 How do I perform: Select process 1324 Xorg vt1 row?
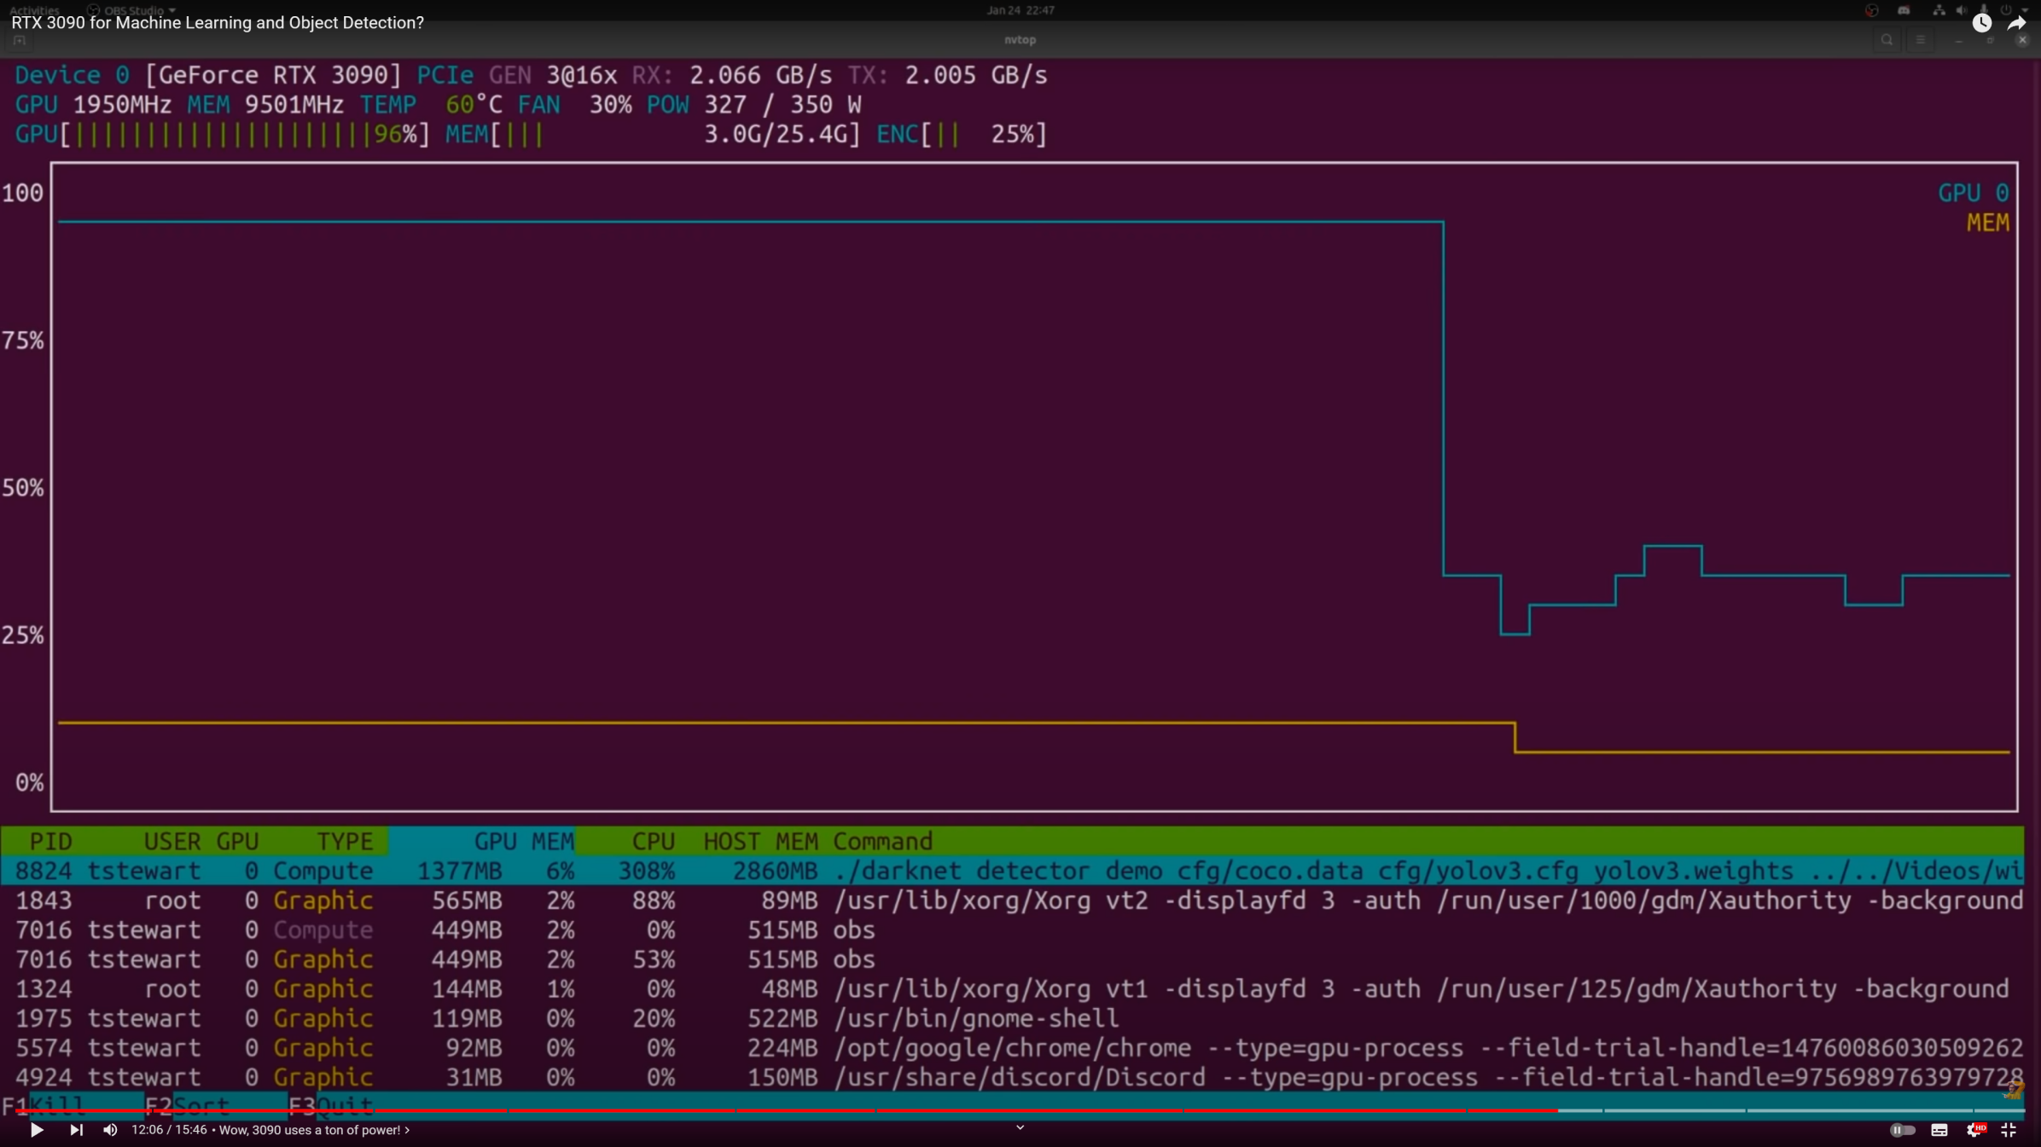1012,989
